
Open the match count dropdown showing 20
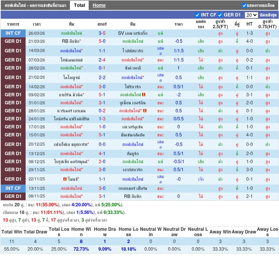coord(251,15)
